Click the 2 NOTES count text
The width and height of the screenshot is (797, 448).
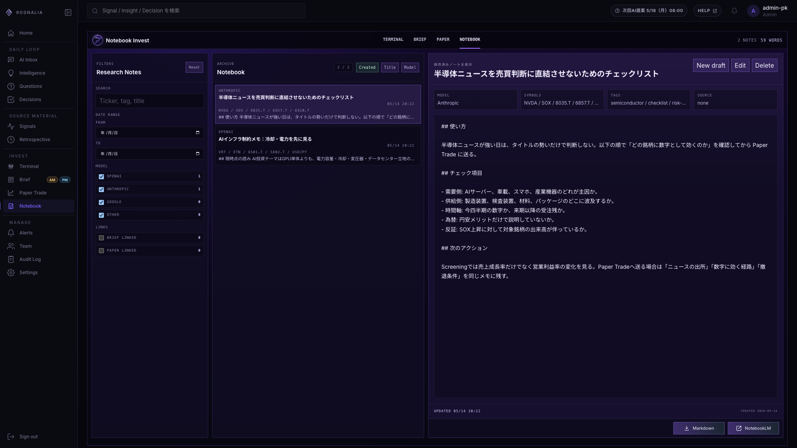coord(747,40)
